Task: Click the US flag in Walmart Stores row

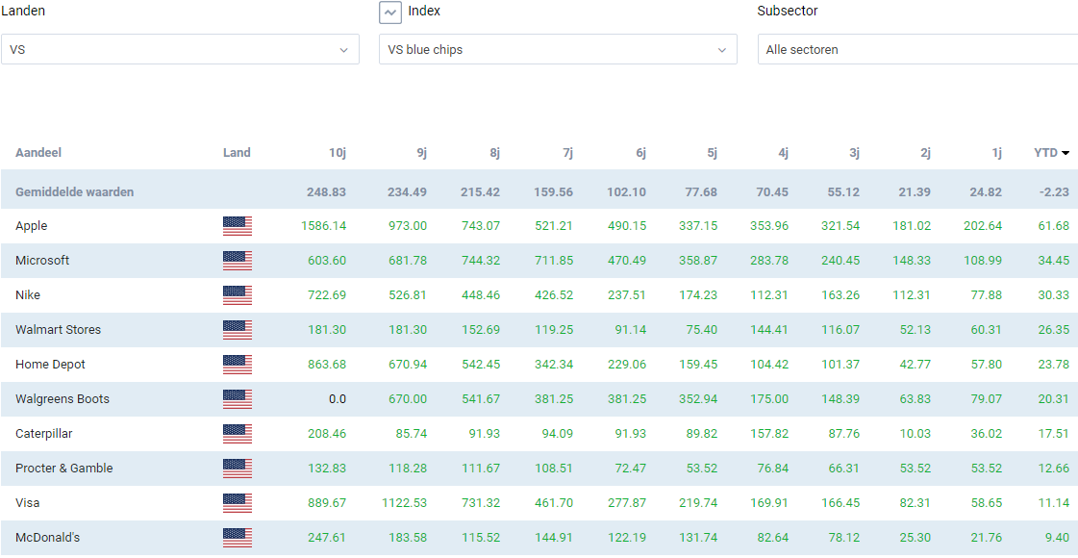Action: [238, 330]
